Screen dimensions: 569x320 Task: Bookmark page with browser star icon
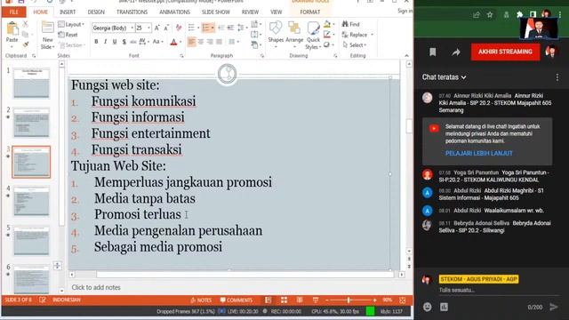[x=490, y=14]
